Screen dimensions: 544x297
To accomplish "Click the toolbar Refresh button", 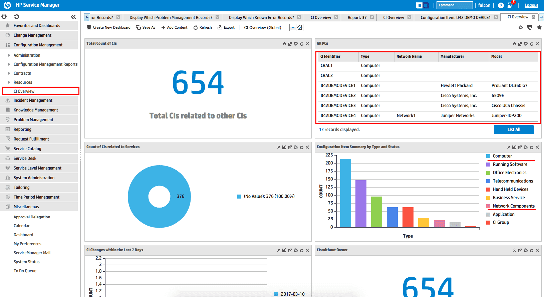I will [x=203, y=27].
